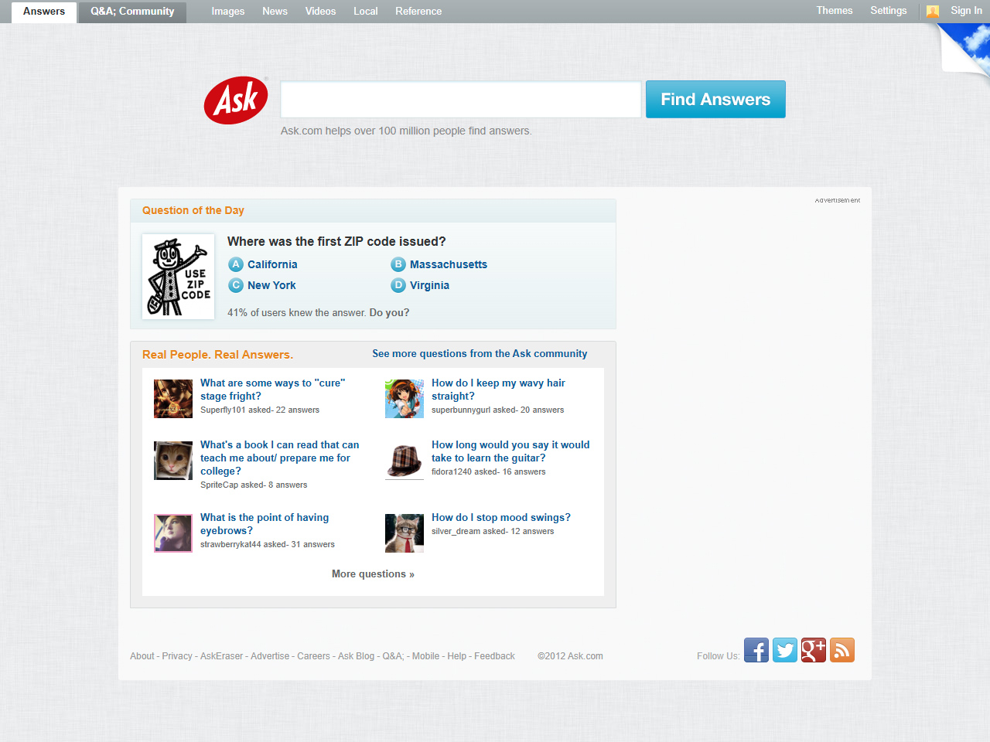
Task: Open the Mobile footer link
Action: (425, 656)
